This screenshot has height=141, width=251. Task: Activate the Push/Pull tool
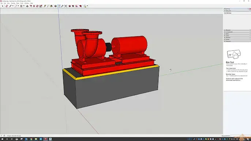point(27,6)
